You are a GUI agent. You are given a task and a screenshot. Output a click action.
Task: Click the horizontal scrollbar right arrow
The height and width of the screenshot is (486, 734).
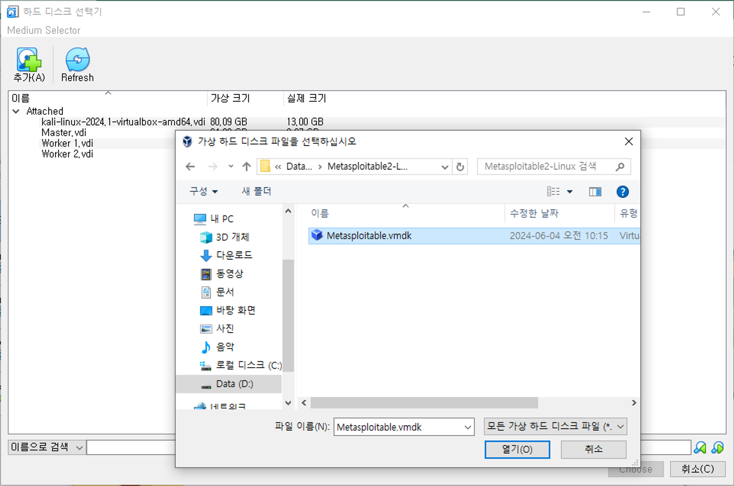point(634,403)
